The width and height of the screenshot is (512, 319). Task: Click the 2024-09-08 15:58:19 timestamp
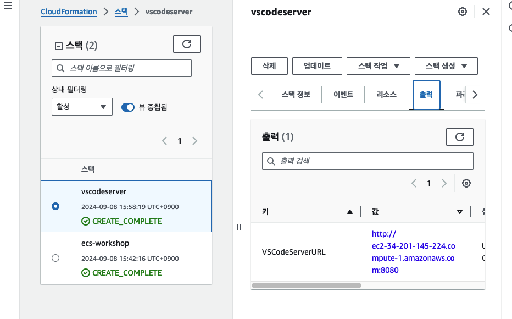pyautogui.click(x=130, y=207)
